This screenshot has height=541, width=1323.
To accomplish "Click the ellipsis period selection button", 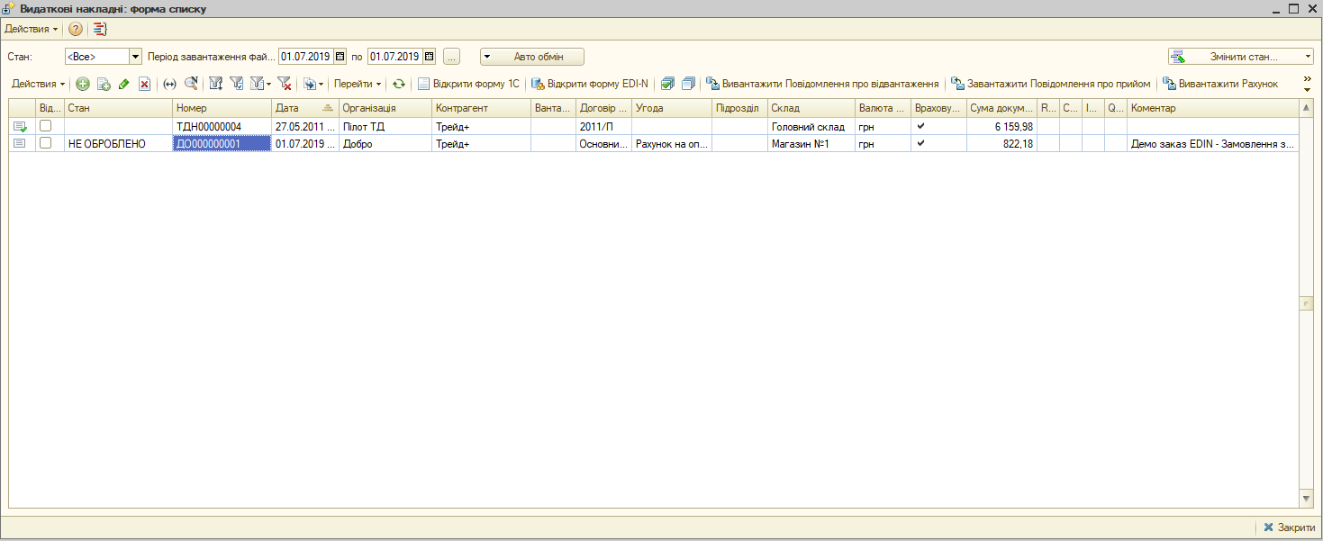I will (452, 57).
